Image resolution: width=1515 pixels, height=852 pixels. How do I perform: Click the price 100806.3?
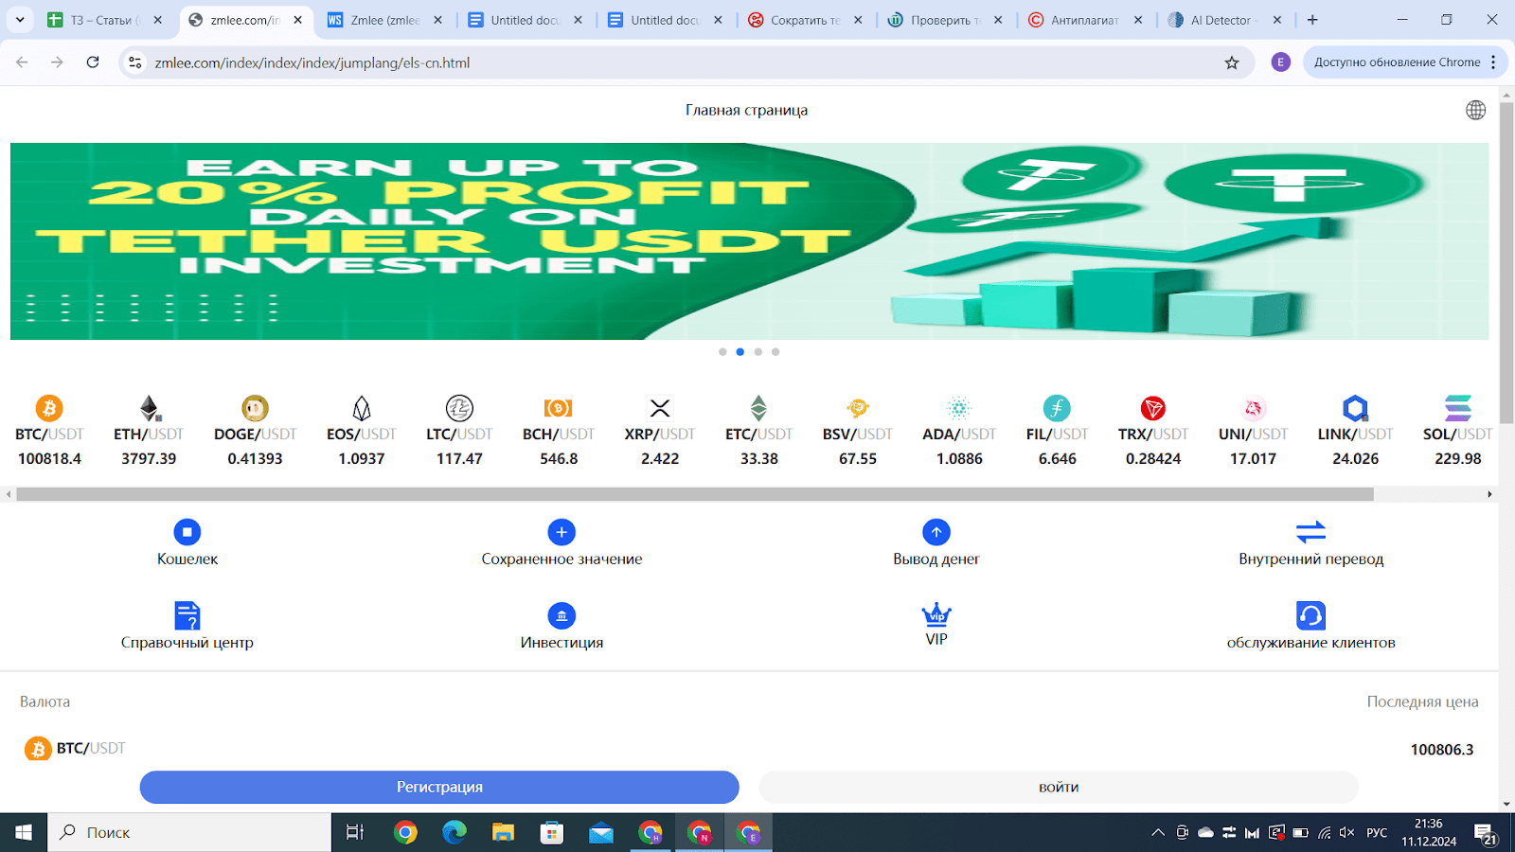pos(1442,750)
